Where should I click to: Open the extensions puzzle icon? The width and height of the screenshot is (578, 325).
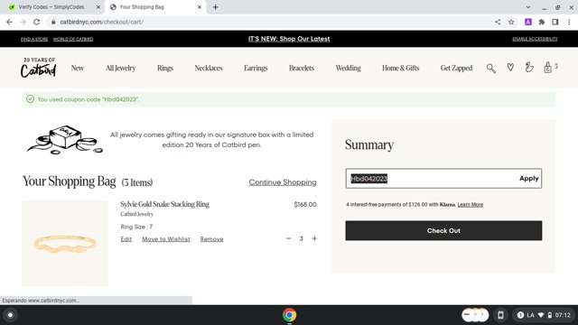pyautogui.click(x=542, y=22)
